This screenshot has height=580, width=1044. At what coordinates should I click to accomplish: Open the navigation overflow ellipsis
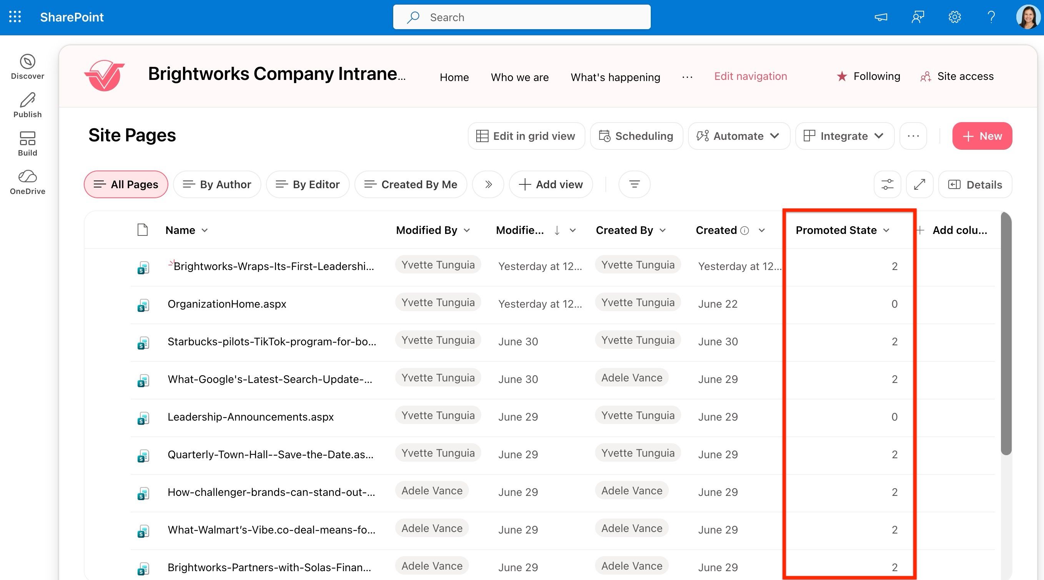click(687, 77)
